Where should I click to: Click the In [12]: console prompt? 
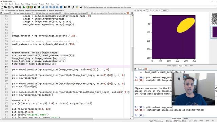139,115
